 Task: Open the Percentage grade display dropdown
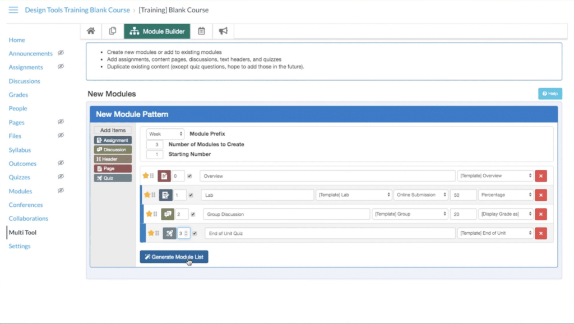pyautogui.click(x=505, y=195)
